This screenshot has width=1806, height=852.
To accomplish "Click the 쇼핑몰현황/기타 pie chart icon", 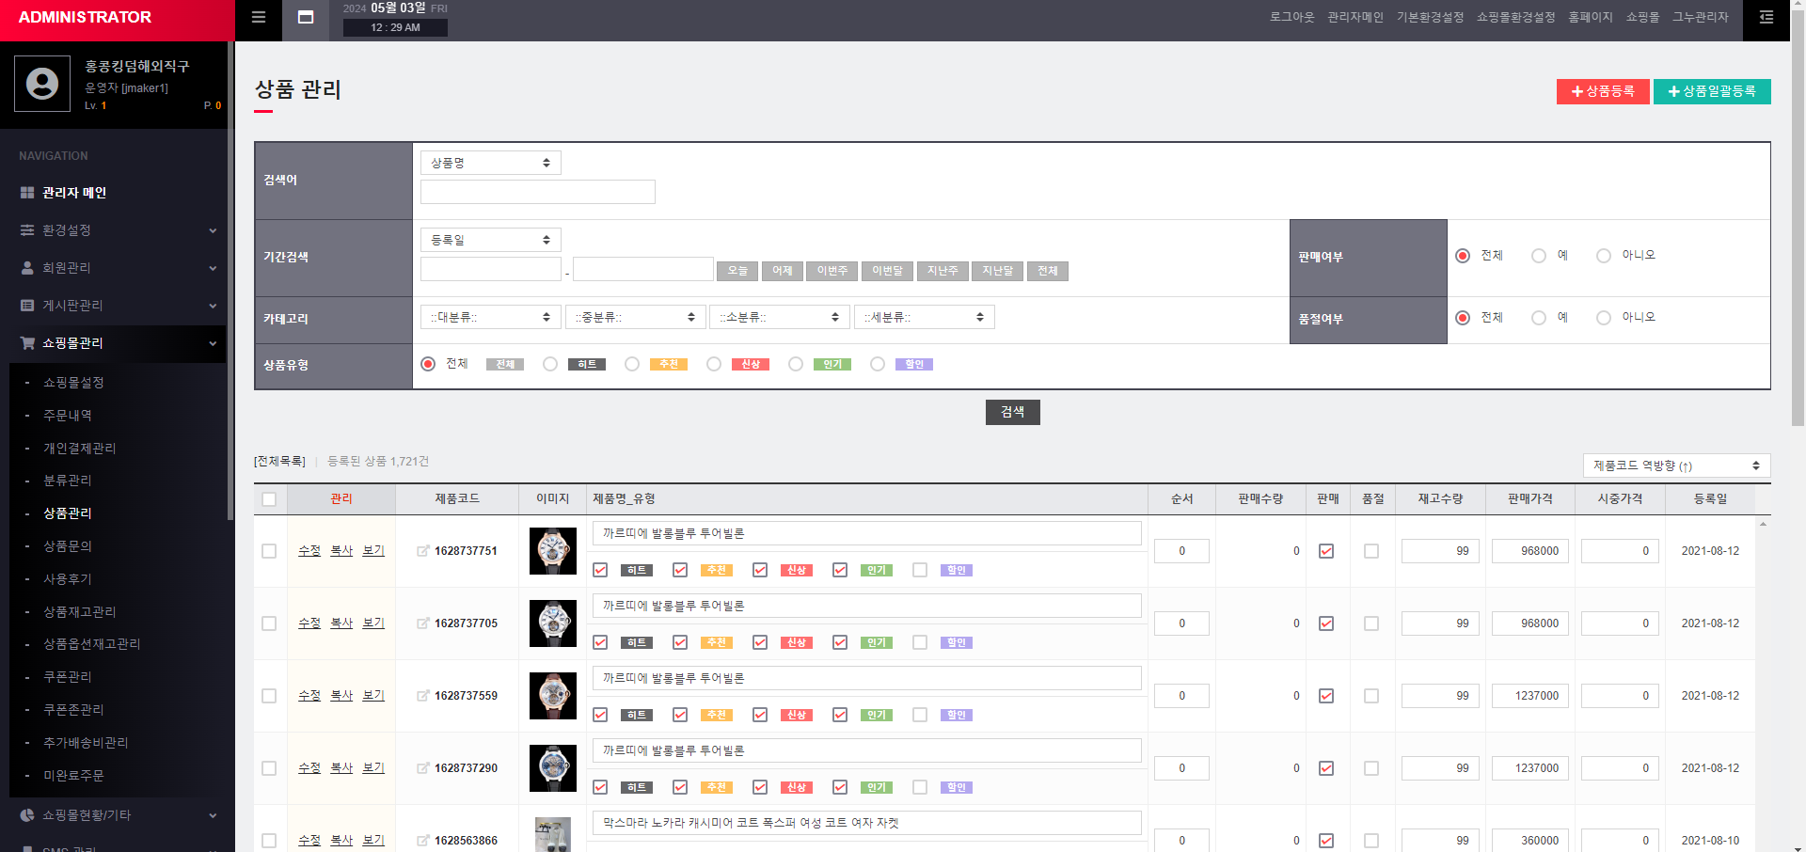I will point(27,815).
